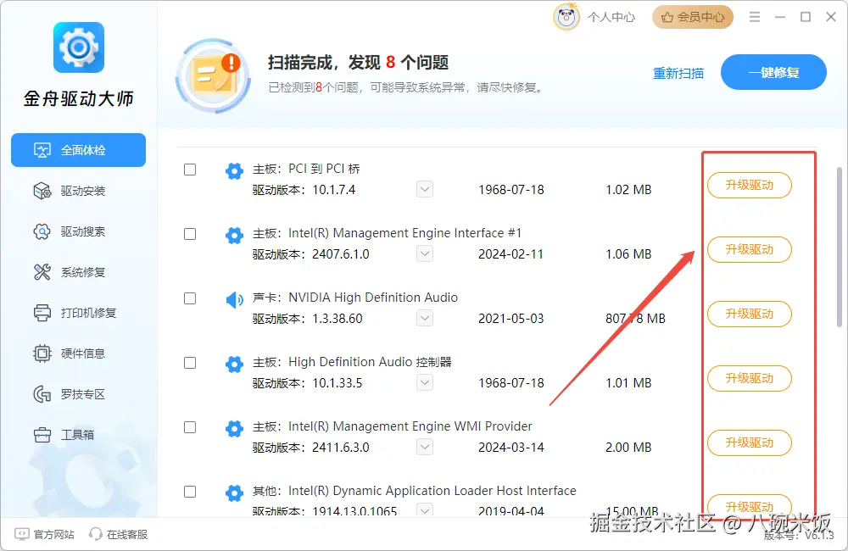Click speaker icon for NVIDIA High Definition Audio

pyautogui.click(x=234, y=299)
